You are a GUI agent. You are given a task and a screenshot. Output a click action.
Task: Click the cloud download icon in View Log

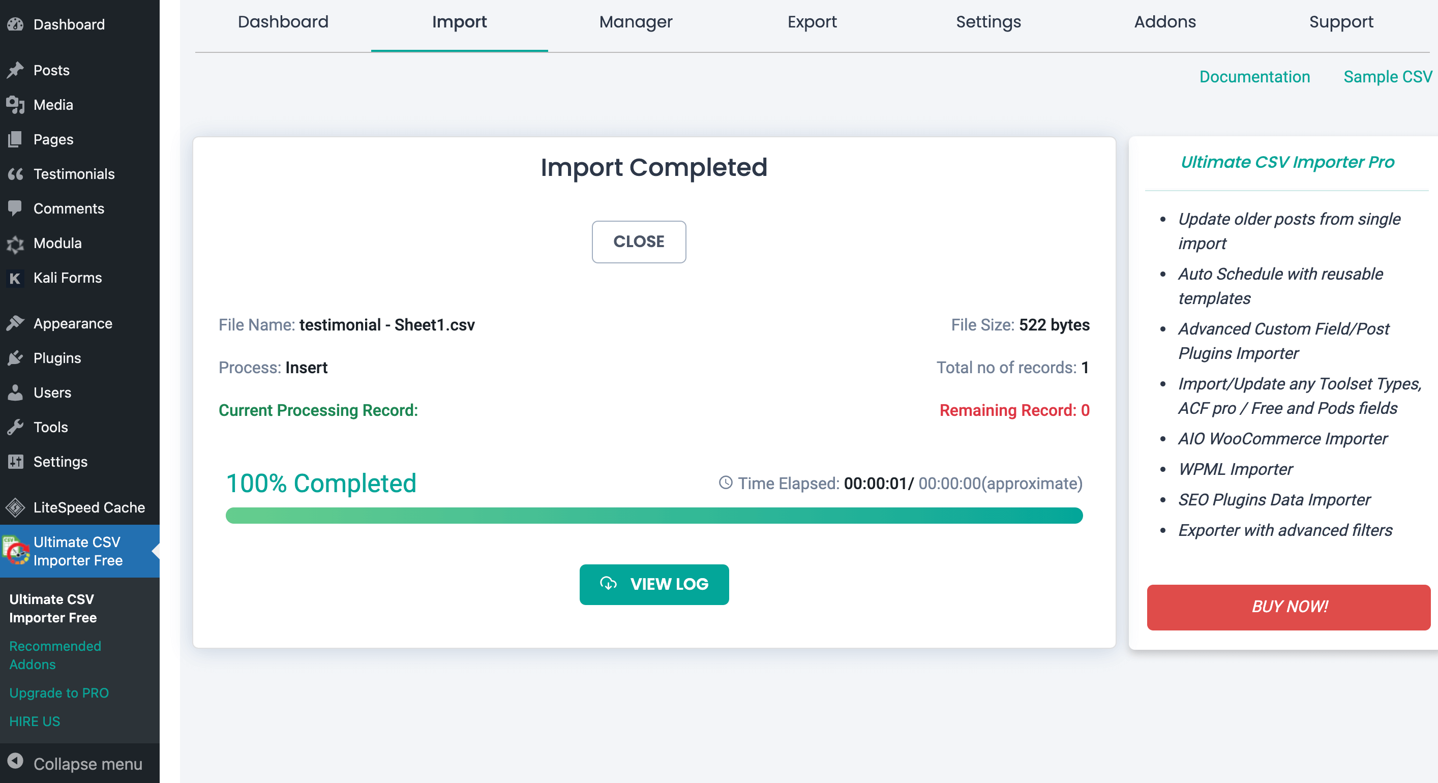click(608, 583)
